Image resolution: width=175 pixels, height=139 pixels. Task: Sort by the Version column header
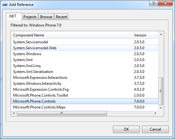pyautogui.click(x=144, y=35)
